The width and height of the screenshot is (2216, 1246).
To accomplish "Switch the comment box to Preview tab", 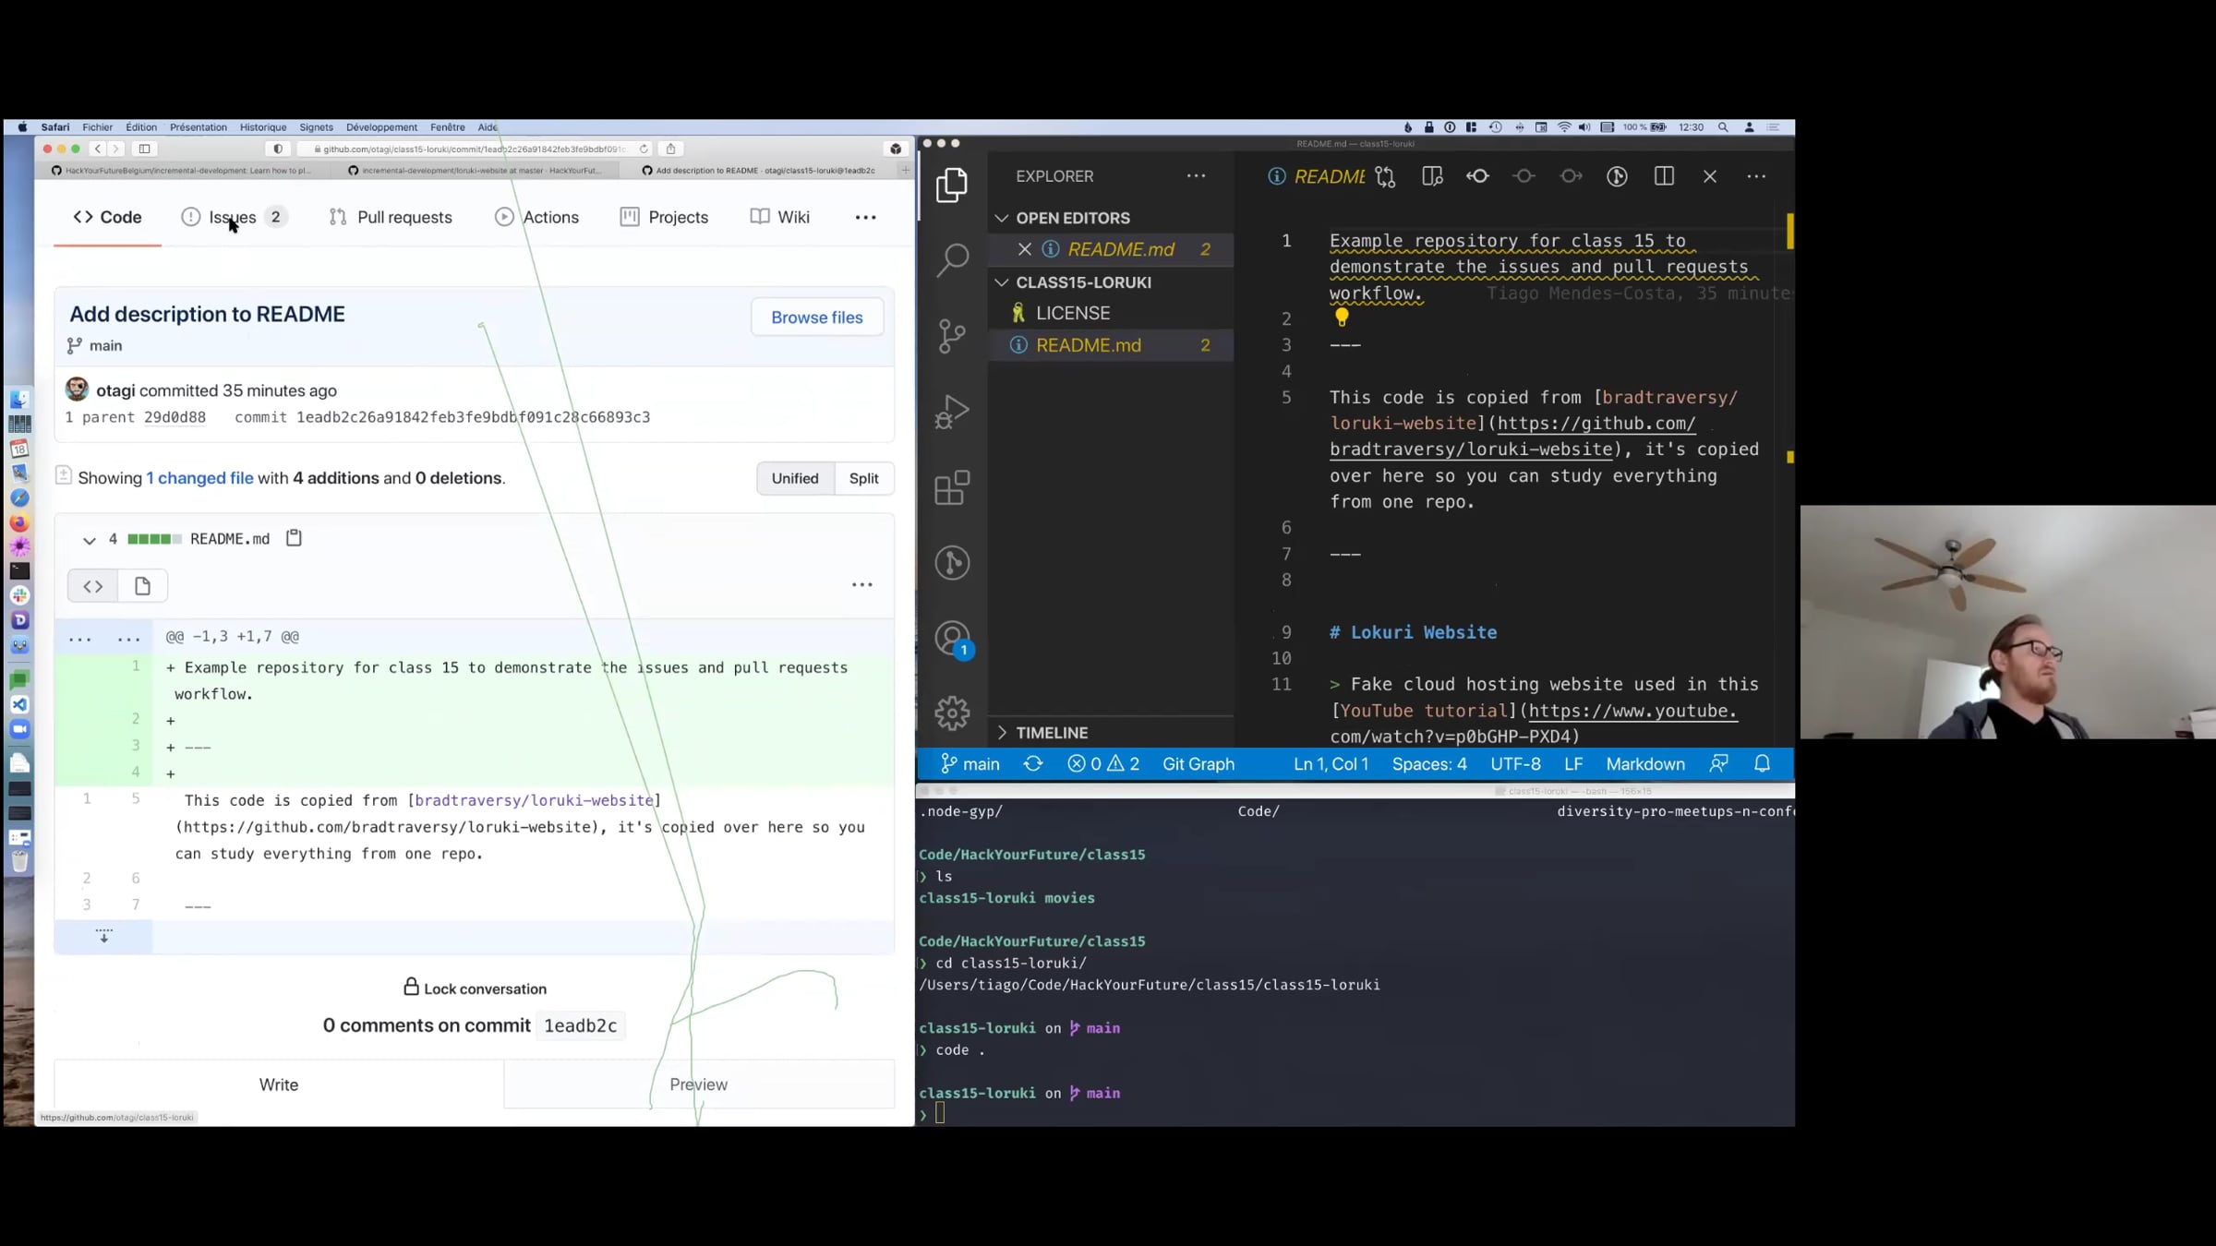I will [x=699, y=1084].
